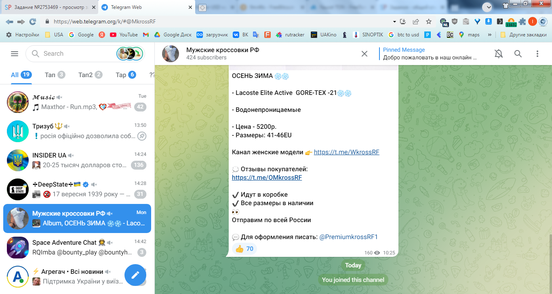
Task: Switch to the Tap folder tab
Action: pos(126,75)
